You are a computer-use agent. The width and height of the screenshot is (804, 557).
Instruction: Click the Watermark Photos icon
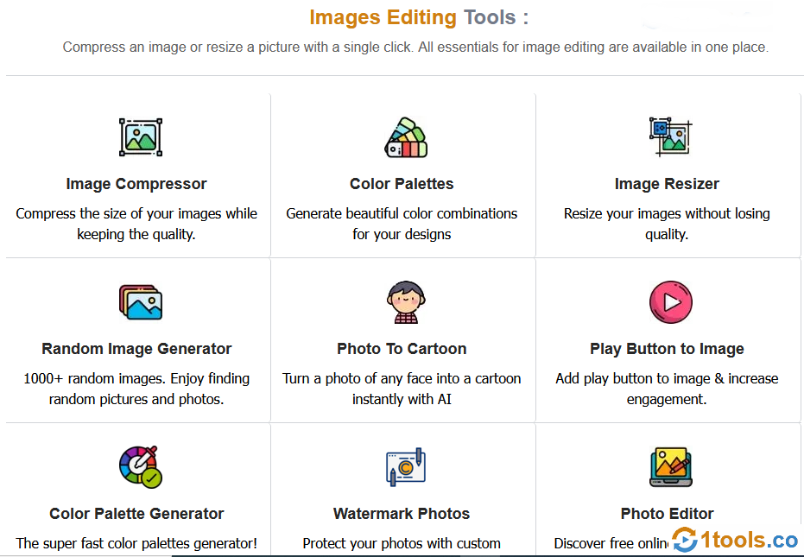[404, 467]
